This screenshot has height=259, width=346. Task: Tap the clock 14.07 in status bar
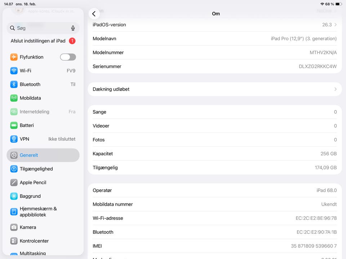coord(9,4)
